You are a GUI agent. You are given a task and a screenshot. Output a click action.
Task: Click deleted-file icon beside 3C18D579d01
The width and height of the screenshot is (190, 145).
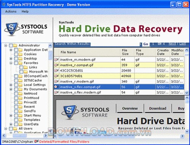coord(56,76)
